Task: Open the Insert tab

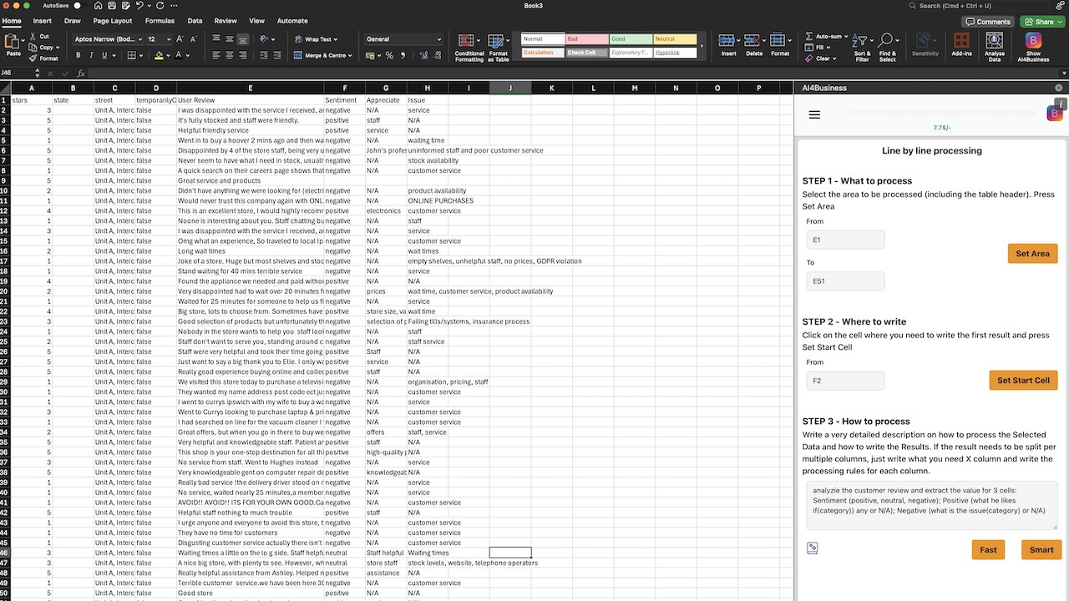Action: coord(42,21)
